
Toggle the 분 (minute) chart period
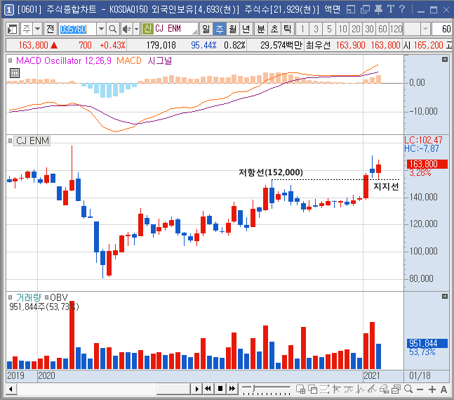coord(260,29)
